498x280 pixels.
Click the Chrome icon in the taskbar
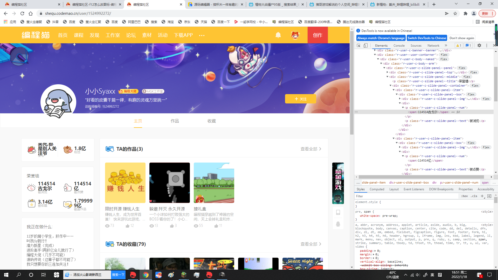pyautogui.click(x=146, y=275)
